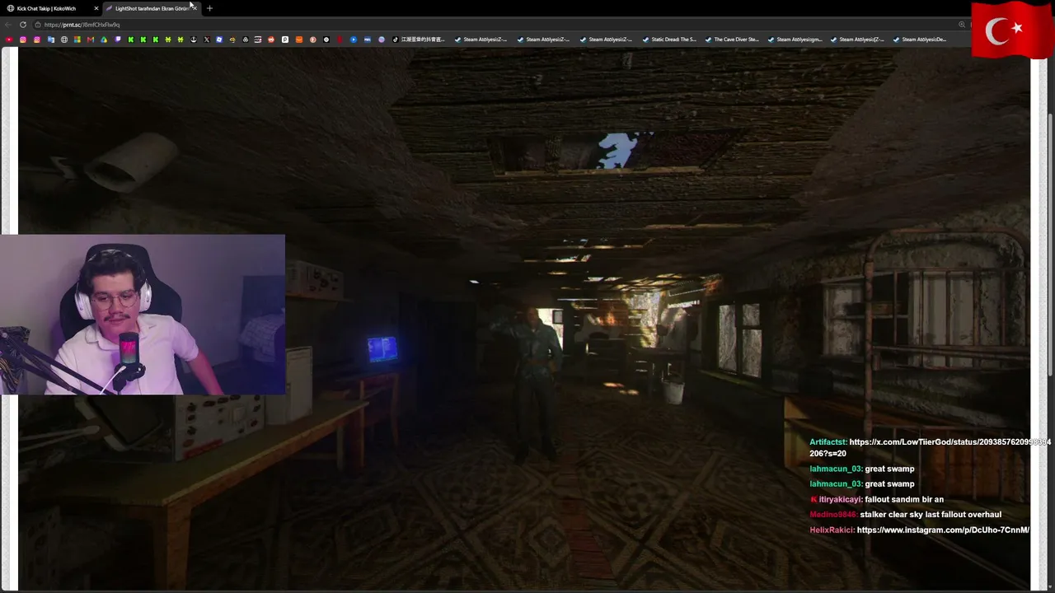Select the LightShot tarafından Ekran Görün tab
1055x593 pixels.
click(x=152, y=8)
